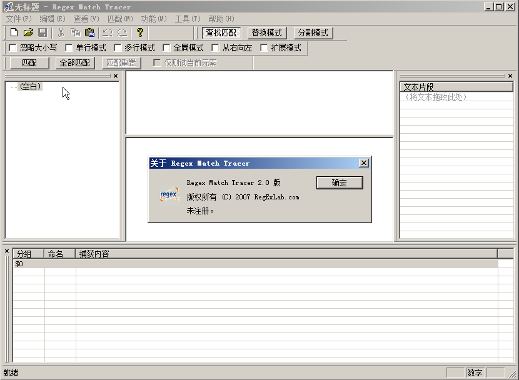Click the 匹配 button

[29, 63]
